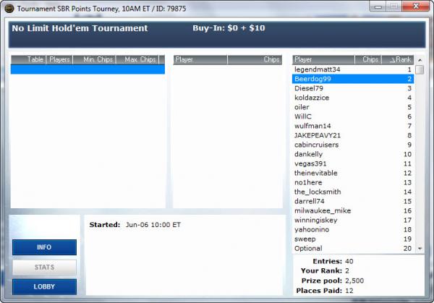
Task: Click the Players column header in tables list
Action: tap(59, 59)
